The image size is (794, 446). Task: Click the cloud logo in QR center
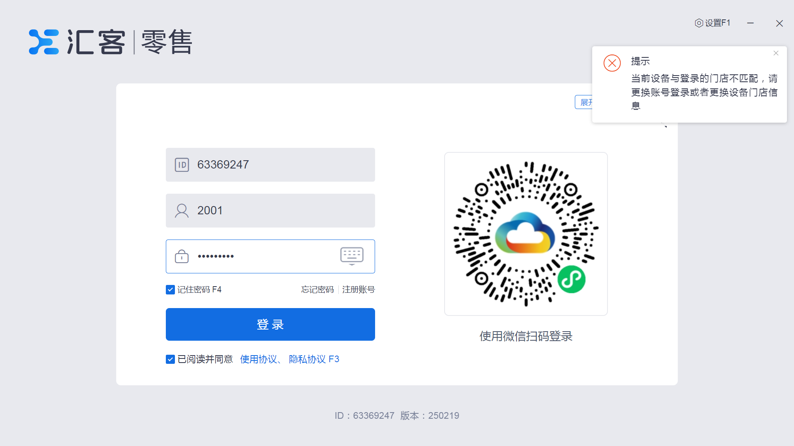525,233
